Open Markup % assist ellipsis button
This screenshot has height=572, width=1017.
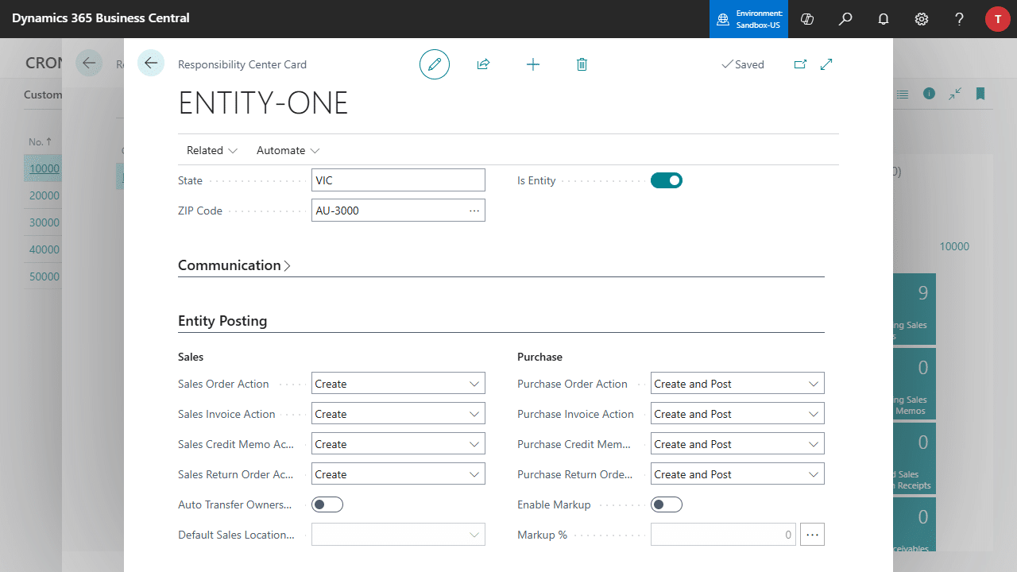[812, 535]
